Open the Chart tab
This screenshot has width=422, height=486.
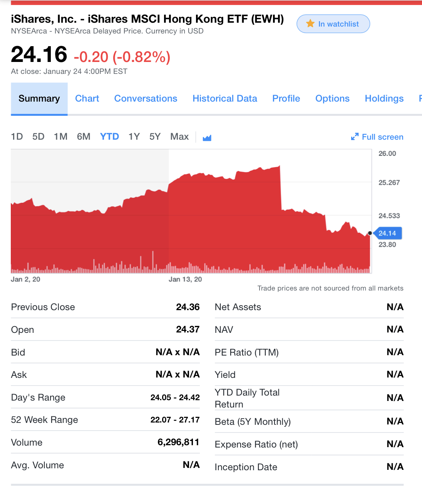point(87,99)
